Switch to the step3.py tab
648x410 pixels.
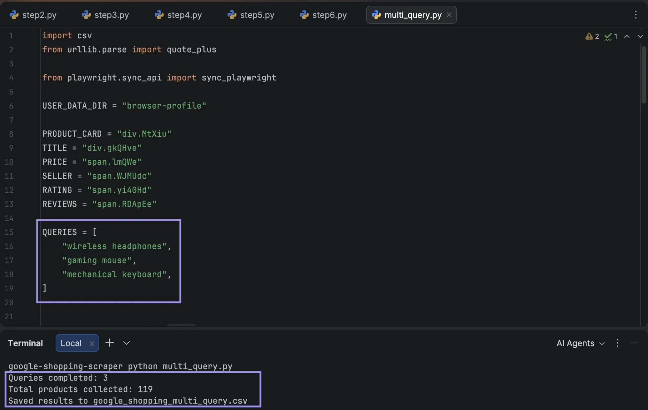tap(105, 15)
